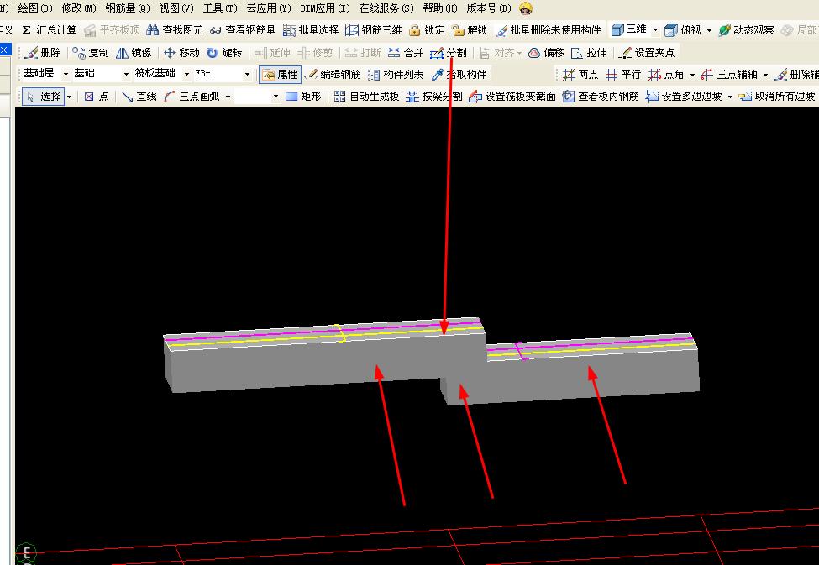
Task: Expand the 俯视 view direction dropdown
Action: pyautogui.click(x=709, y=30)
